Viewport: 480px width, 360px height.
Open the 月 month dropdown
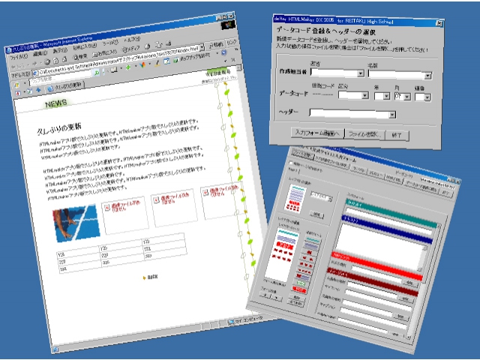tap(403, 97)
